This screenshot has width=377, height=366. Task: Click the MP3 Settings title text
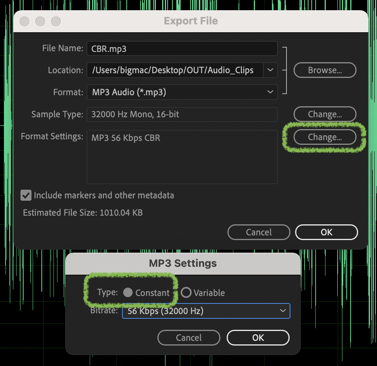183,263
